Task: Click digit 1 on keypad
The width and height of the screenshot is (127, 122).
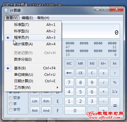Action: [69, 101]
